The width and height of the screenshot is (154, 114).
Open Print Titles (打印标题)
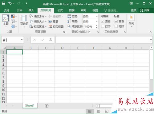pyautogui.click(x=56, y=27)
